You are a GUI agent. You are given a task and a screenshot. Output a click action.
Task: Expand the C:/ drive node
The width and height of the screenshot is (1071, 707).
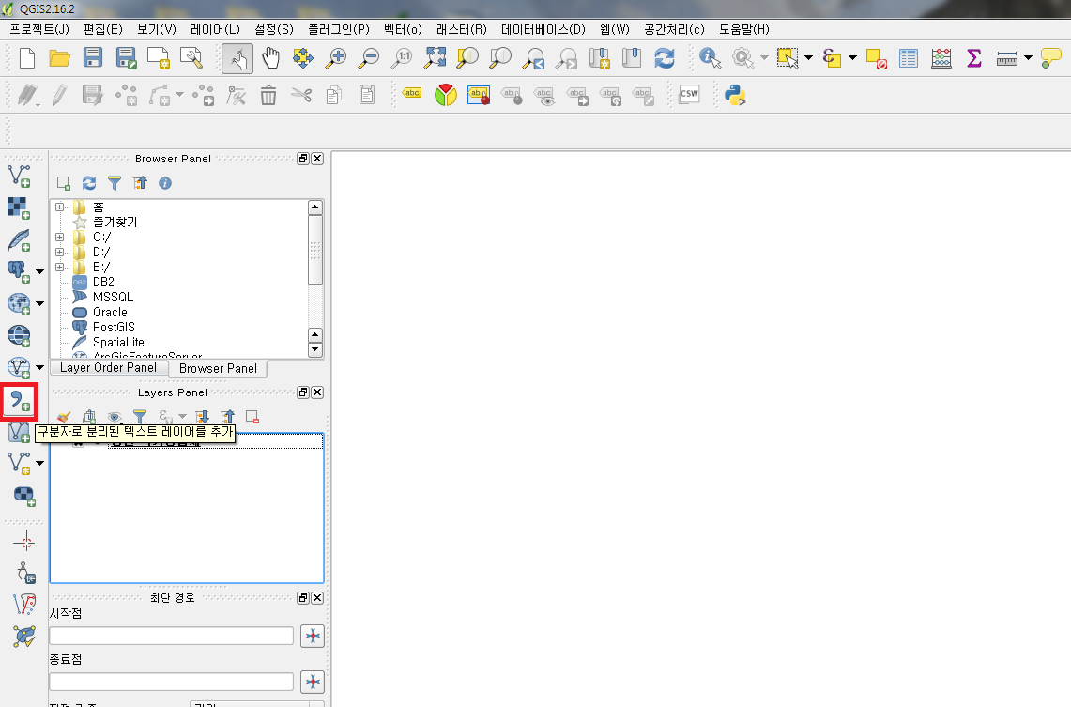tap(59, 237)
